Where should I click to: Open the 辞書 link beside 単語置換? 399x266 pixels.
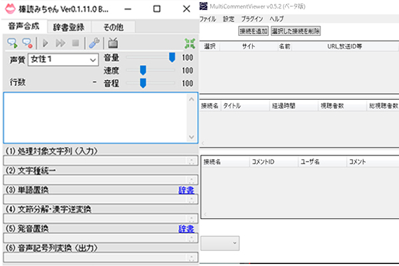[186, 190]
